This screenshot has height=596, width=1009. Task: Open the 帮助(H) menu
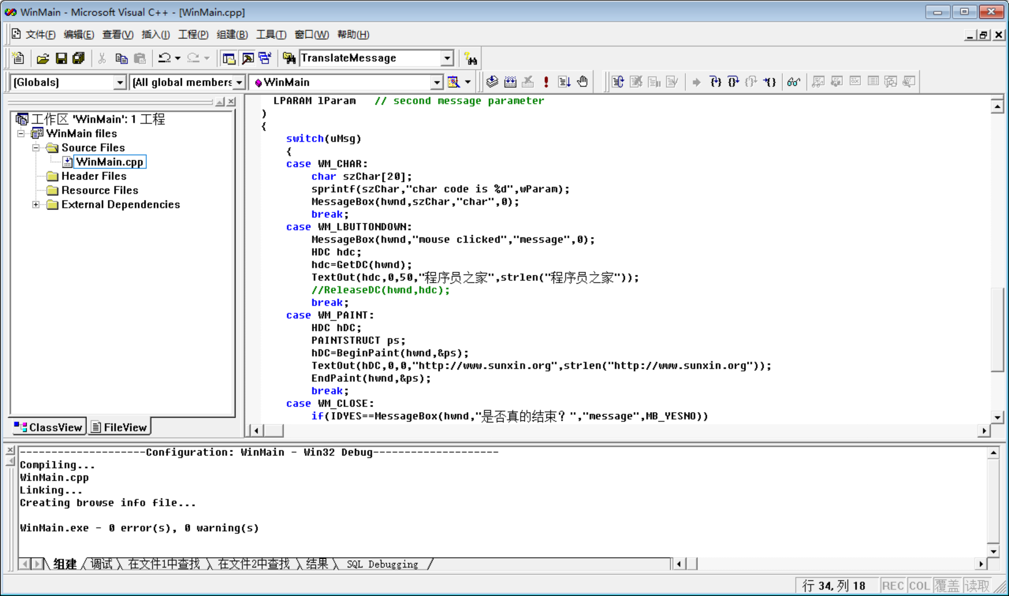353,35
